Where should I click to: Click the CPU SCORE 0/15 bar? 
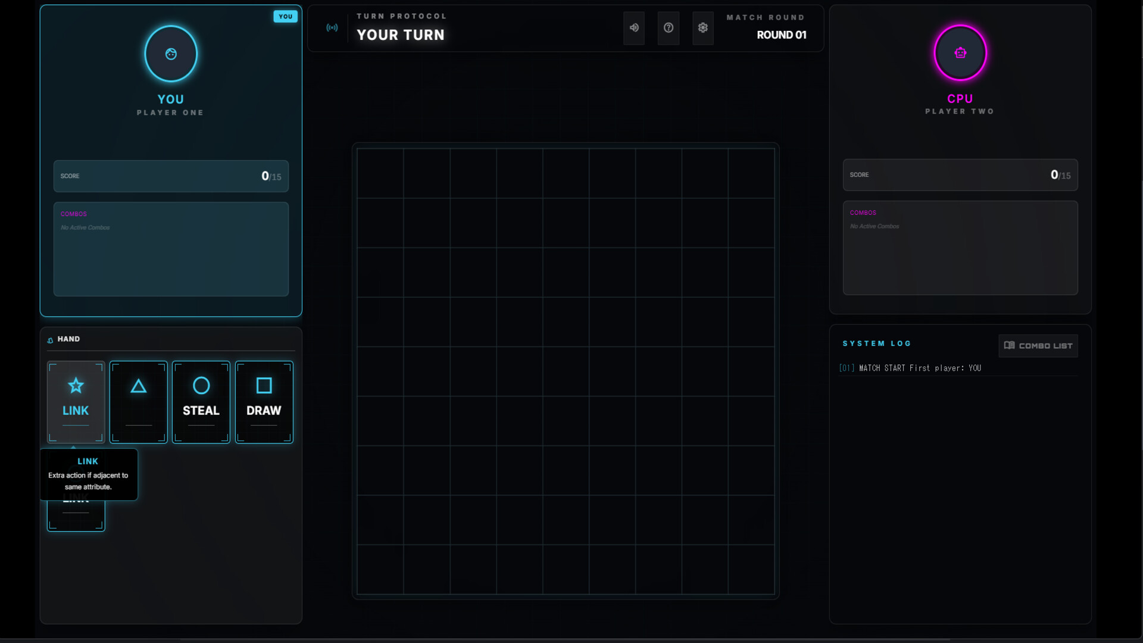(x=960, y=175)
